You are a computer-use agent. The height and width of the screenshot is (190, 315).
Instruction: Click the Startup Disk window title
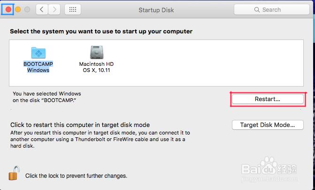(x=156, y=9)
